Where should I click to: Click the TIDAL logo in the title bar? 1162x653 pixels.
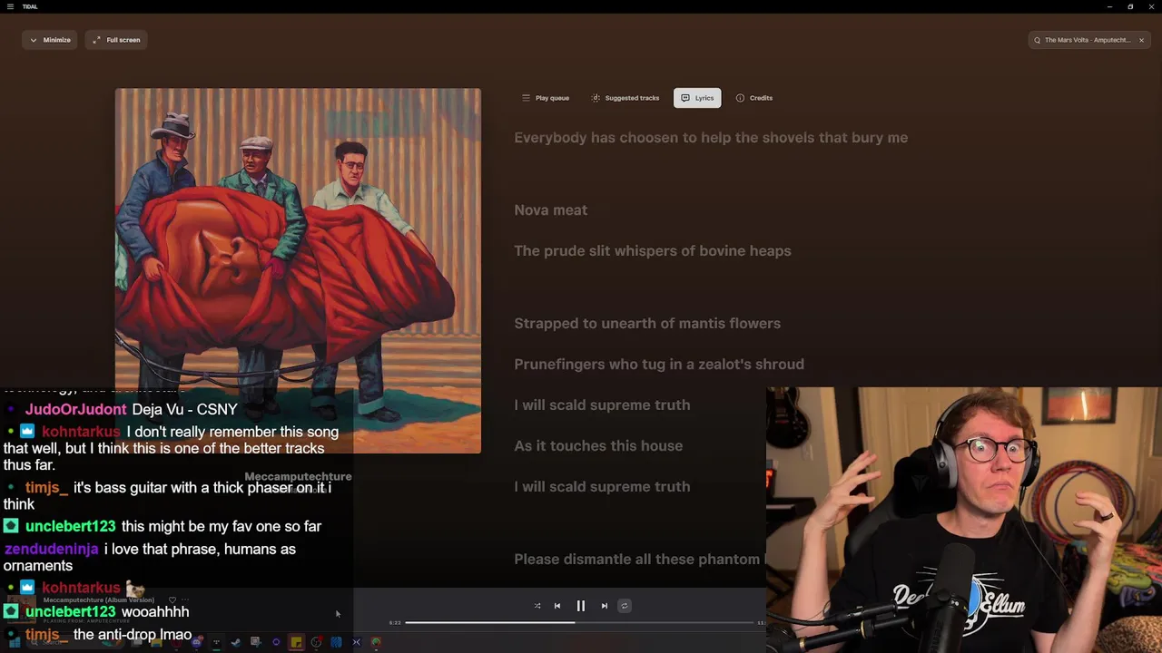[30, 6]
